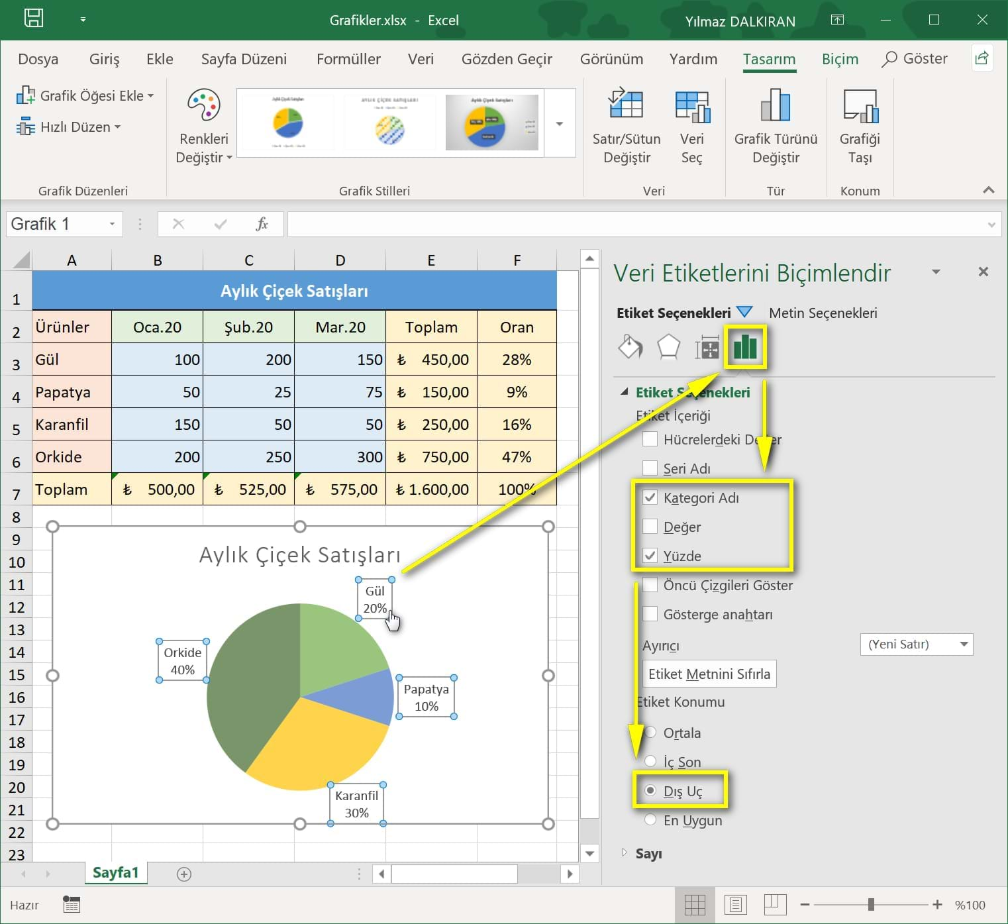The height and width of the screenshot is (924, 1008).
Task: Open the Dosya menu
Action: point(38,59)
